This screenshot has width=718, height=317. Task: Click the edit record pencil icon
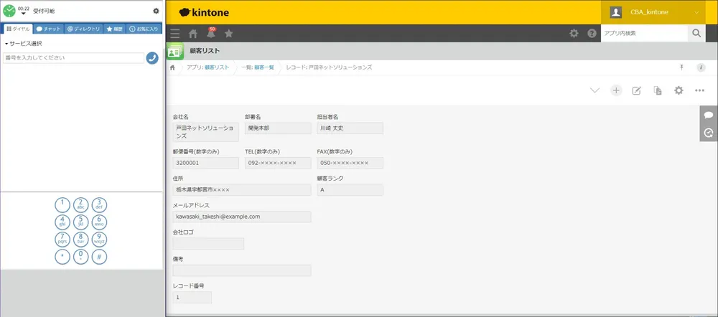tap(636, 90)
